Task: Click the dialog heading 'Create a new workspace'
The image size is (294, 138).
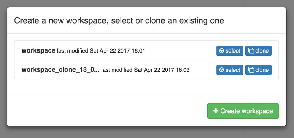Action: [x=61, y=20]
